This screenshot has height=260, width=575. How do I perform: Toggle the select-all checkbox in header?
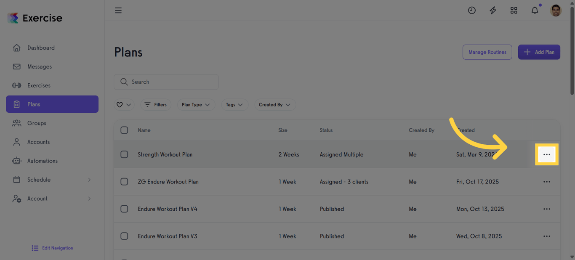[x=124, y=130]
